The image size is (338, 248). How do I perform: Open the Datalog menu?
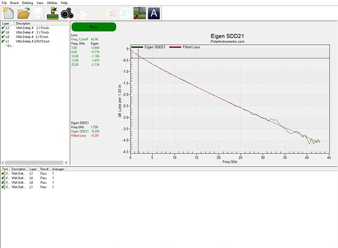coord(27,3)
